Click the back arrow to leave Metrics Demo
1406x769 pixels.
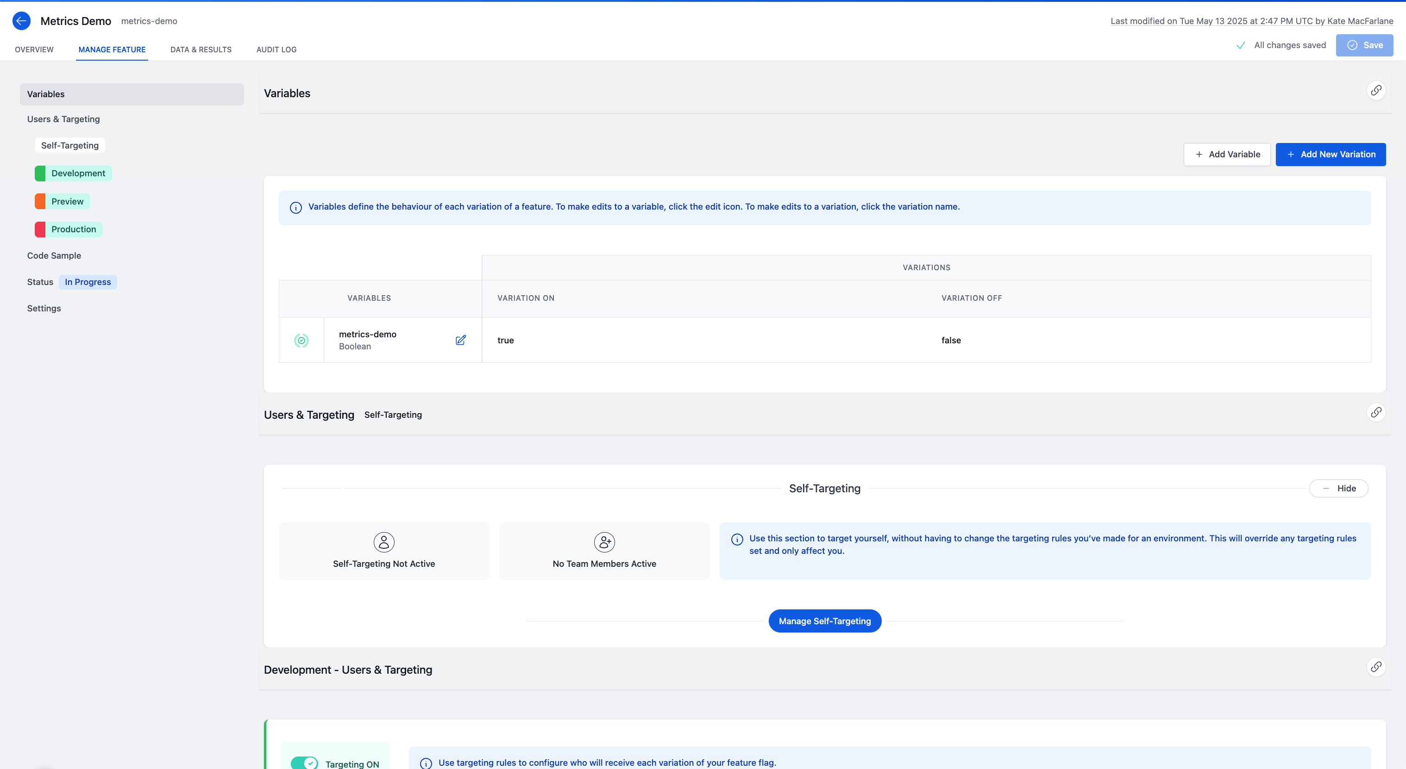(21, 21)
